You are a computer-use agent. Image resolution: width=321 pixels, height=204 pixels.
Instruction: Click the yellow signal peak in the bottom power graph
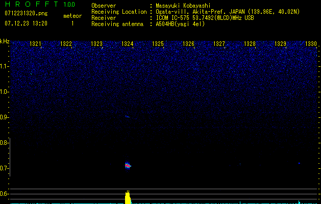point(128,197)
